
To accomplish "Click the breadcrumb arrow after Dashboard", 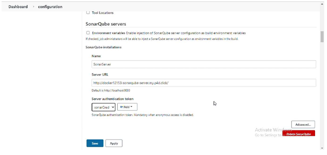I will tap(33, 7).
